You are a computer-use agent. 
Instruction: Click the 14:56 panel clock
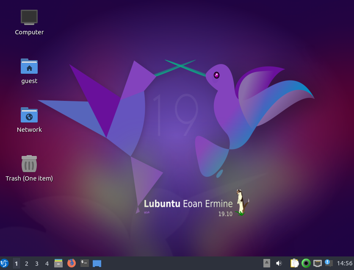tap(345, 263)
